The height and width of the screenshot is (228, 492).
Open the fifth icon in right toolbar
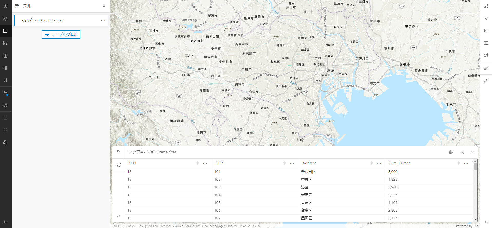pos(486,56)
